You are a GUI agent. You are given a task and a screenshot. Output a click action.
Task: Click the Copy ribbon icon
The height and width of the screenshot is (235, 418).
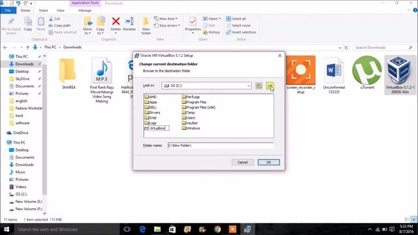point(27,24)
